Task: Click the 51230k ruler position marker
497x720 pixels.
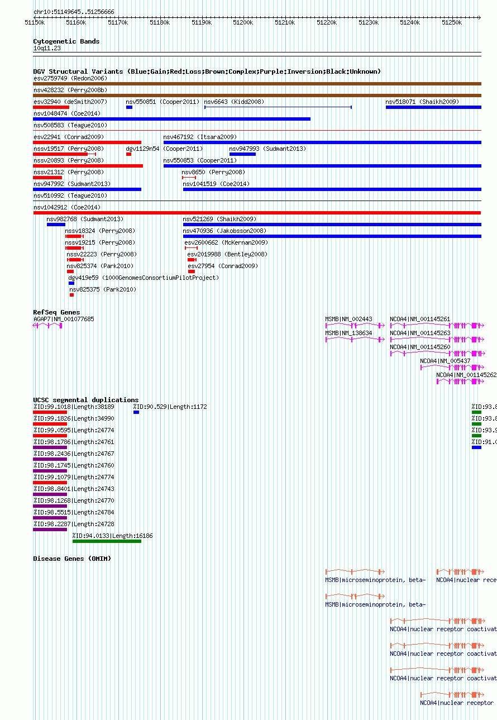Action: click(x=369, y=23)
